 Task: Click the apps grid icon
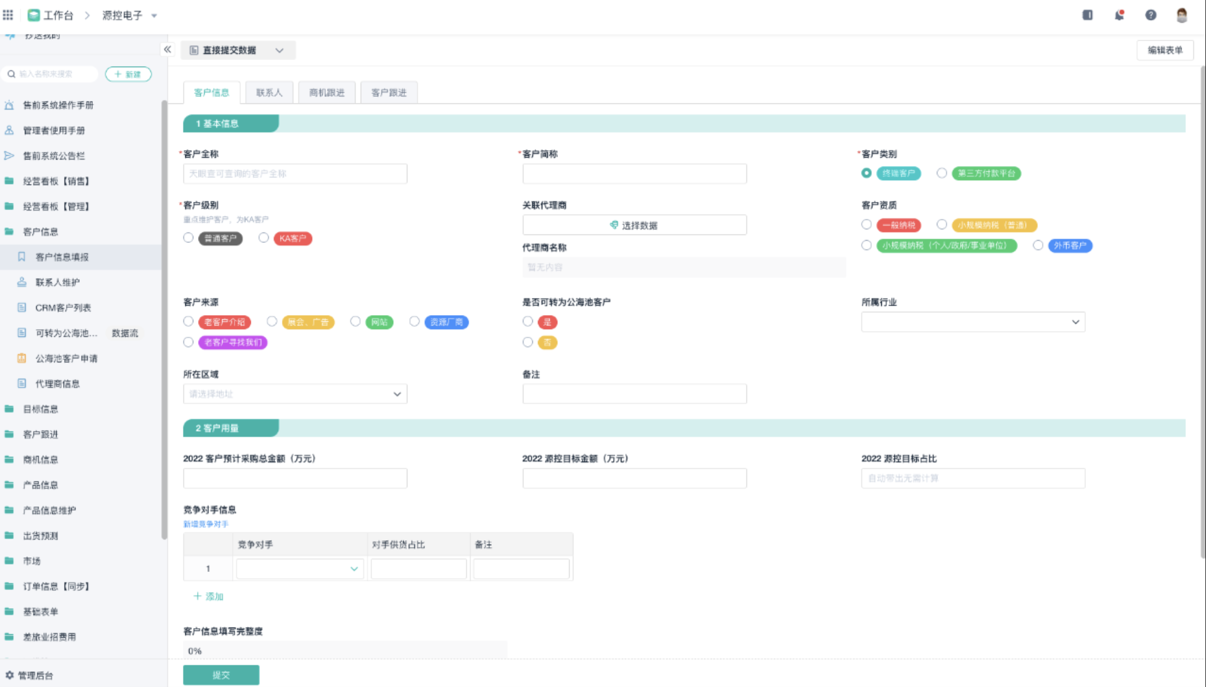(8, 15)
